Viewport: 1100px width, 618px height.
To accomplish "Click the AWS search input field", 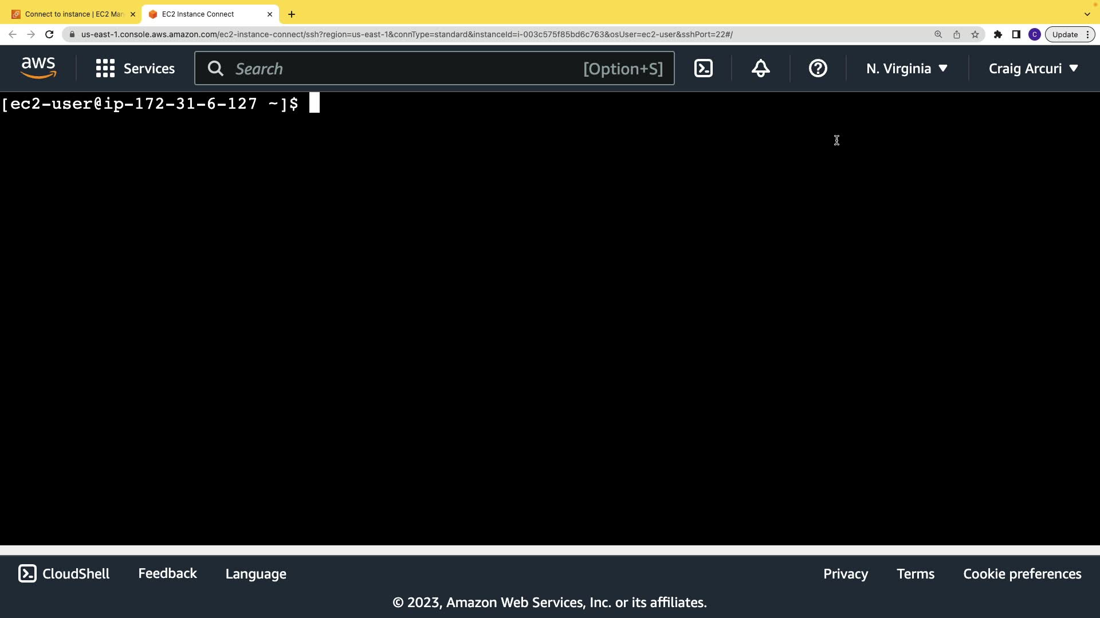I will pyautogui.click(x=401, y=69).
